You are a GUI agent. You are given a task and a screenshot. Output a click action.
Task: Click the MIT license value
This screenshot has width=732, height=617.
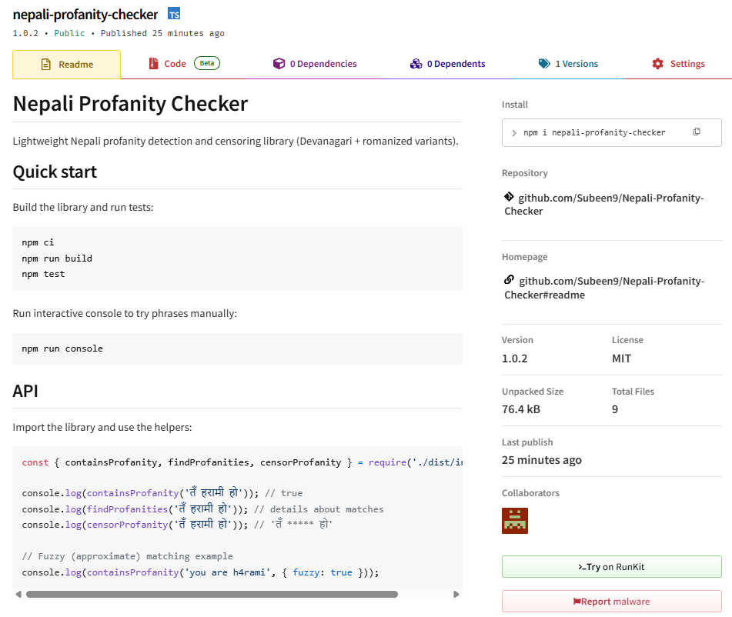(621, 359)
